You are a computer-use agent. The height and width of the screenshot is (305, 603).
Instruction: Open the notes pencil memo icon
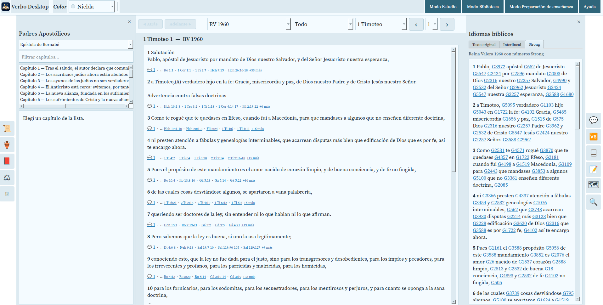coord(594,169)
